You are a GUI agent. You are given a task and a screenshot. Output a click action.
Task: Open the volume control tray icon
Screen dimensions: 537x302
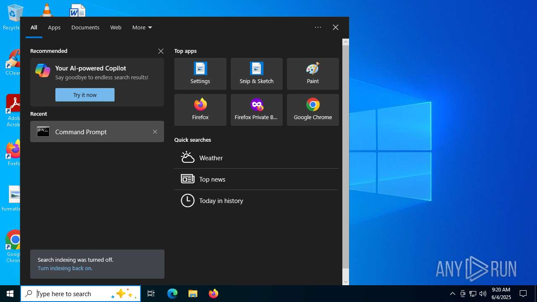coord(483,294)
